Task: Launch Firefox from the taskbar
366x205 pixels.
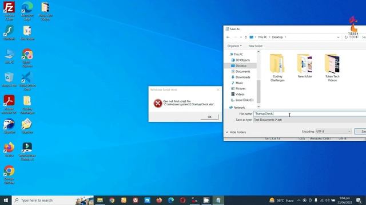Action: pyautogui.click(x=159, y=200)
